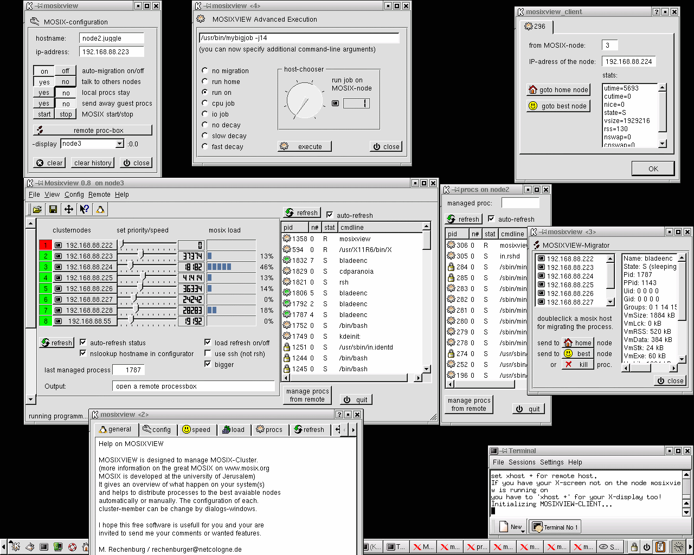Activate the What's This help pointer icon
This screenshot has height=555, width=694.
pyautogui.click(x=84, y=209)
